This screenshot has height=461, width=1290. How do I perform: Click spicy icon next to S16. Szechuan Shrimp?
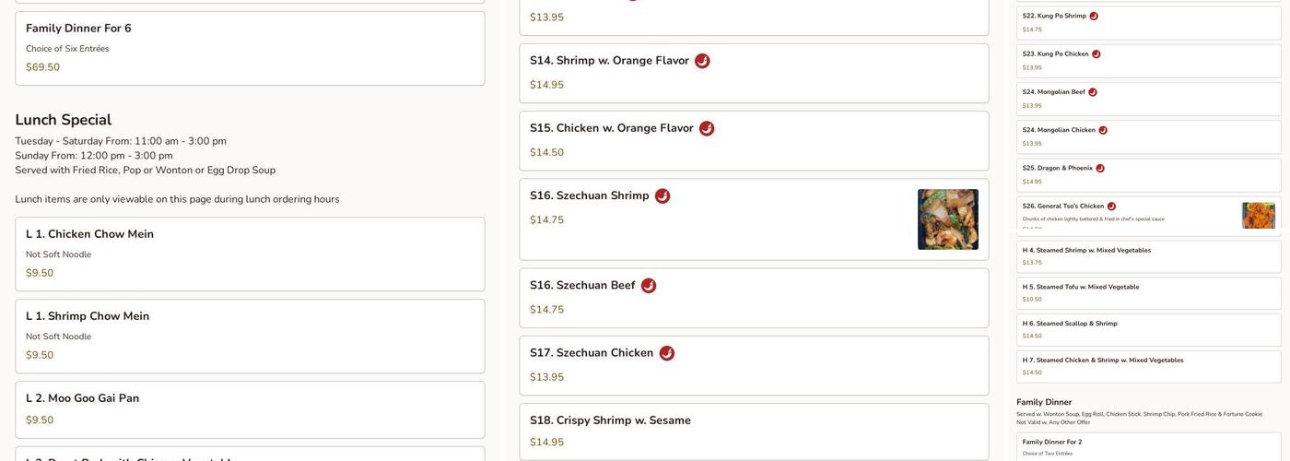(x=663, y=196)
